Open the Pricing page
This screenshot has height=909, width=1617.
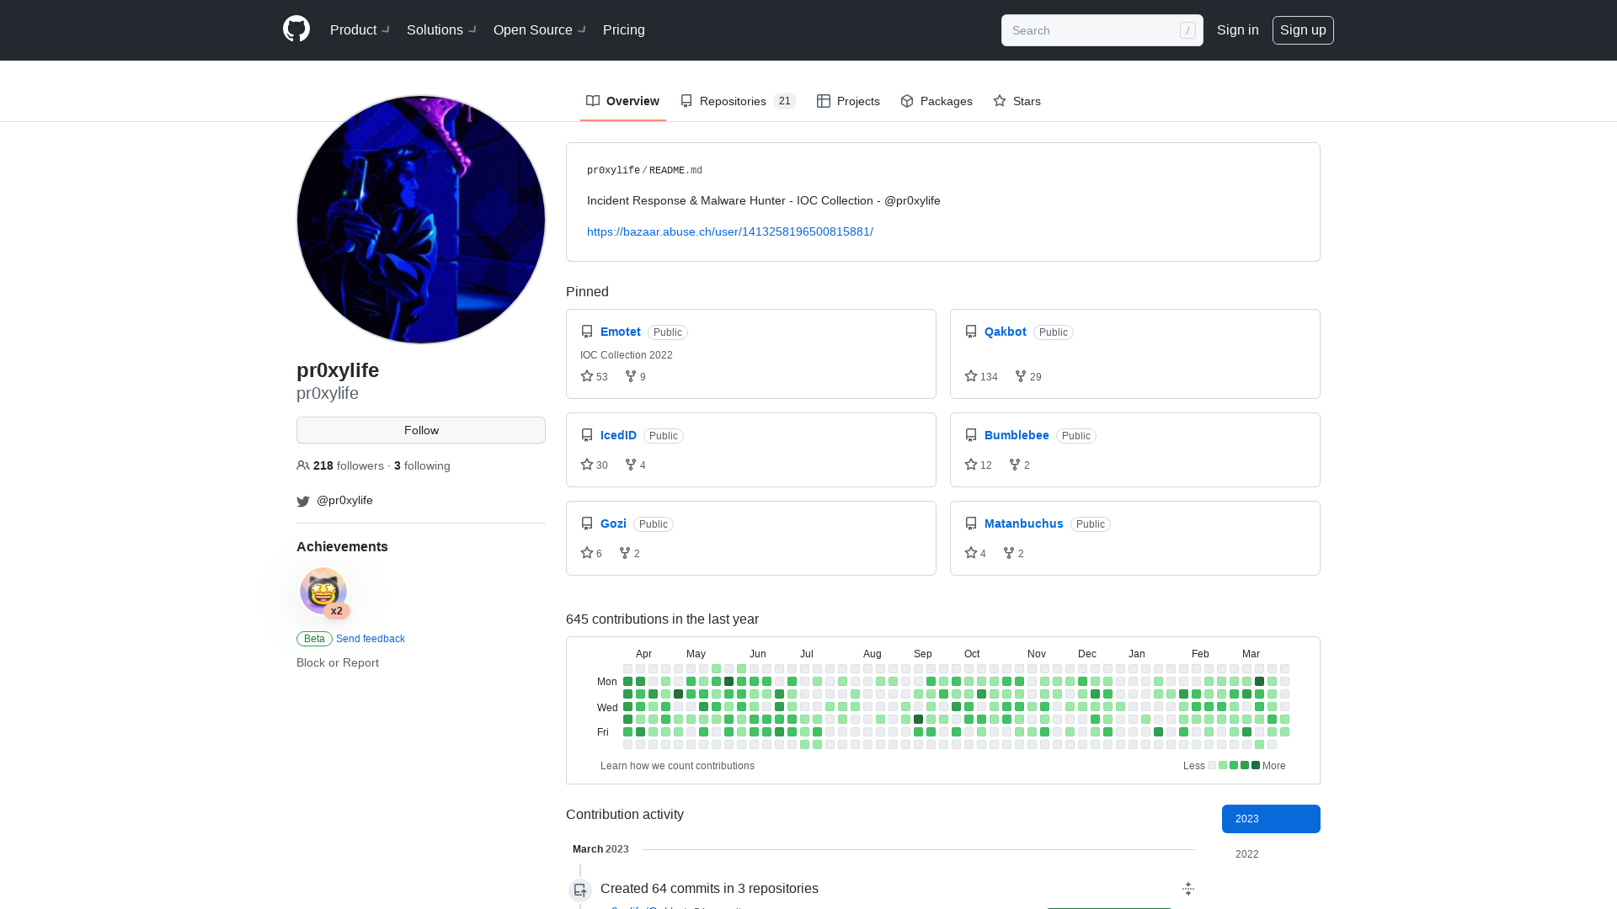[624, 30]
